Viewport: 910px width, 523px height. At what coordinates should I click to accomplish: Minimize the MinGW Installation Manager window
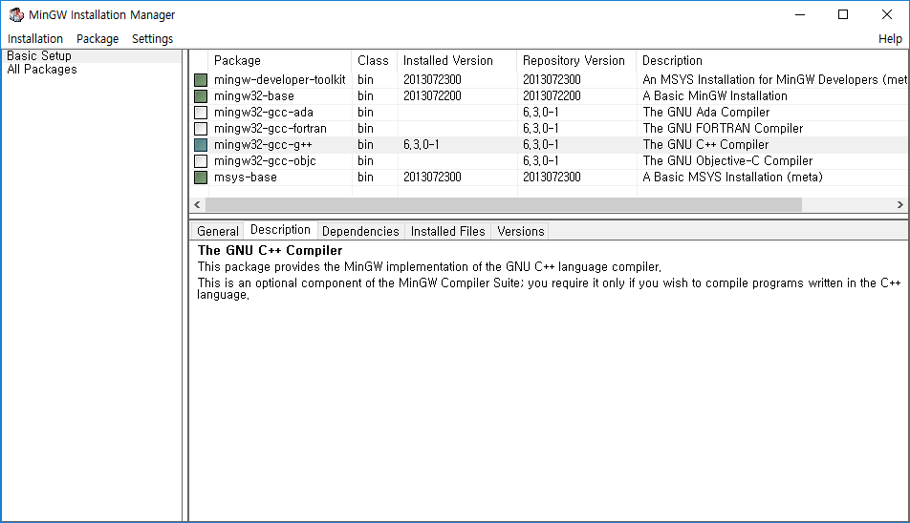point(800,14)
